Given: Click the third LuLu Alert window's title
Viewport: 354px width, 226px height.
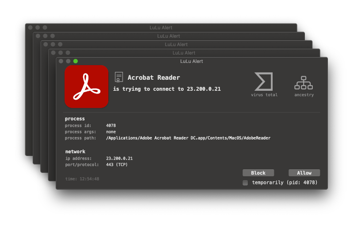Looking at the screenshot, I should pos(176,44).
